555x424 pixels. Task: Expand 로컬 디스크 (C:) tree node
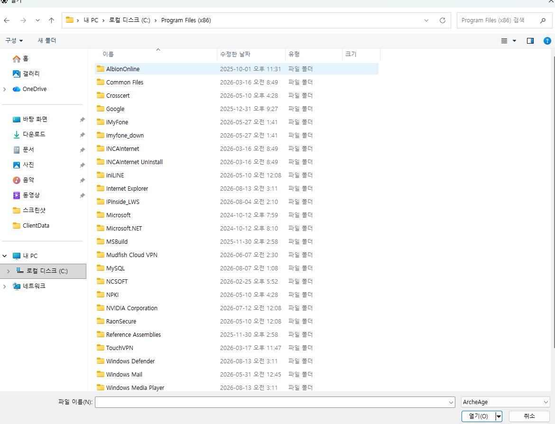point(8,271)
